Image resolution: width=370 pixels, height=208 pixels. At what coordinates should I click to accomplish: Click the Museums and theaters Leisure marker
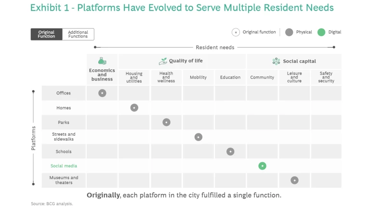tap(294, 181)
